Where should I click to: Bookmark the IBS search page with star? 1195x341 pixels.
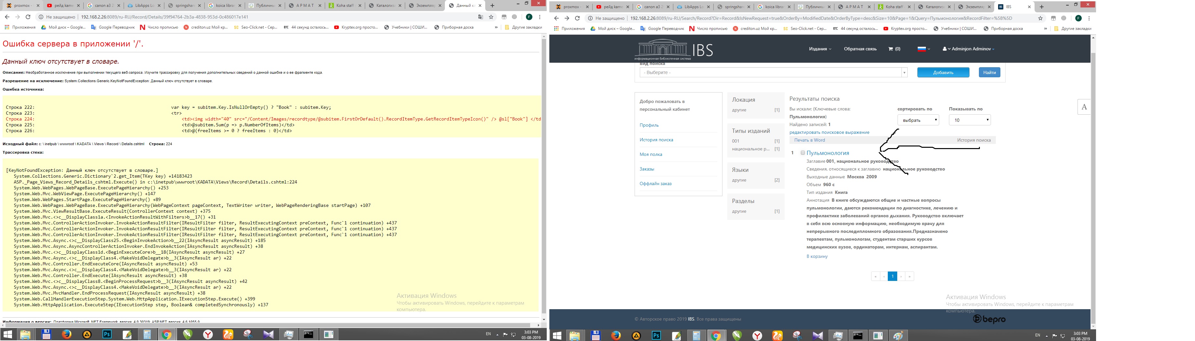pos(1040,19)
